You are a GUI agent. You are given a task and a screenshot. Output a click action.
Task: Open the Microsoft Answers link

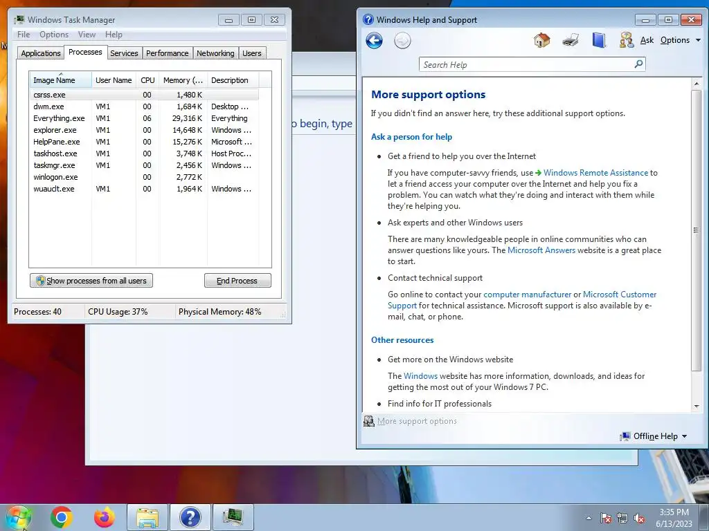point(541,250)
